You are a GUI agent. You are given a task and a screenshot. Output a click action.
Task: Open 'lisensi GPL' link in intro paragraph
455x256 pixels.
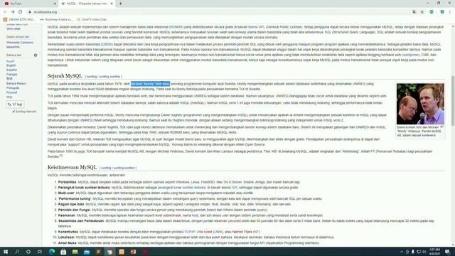[256, 27]
